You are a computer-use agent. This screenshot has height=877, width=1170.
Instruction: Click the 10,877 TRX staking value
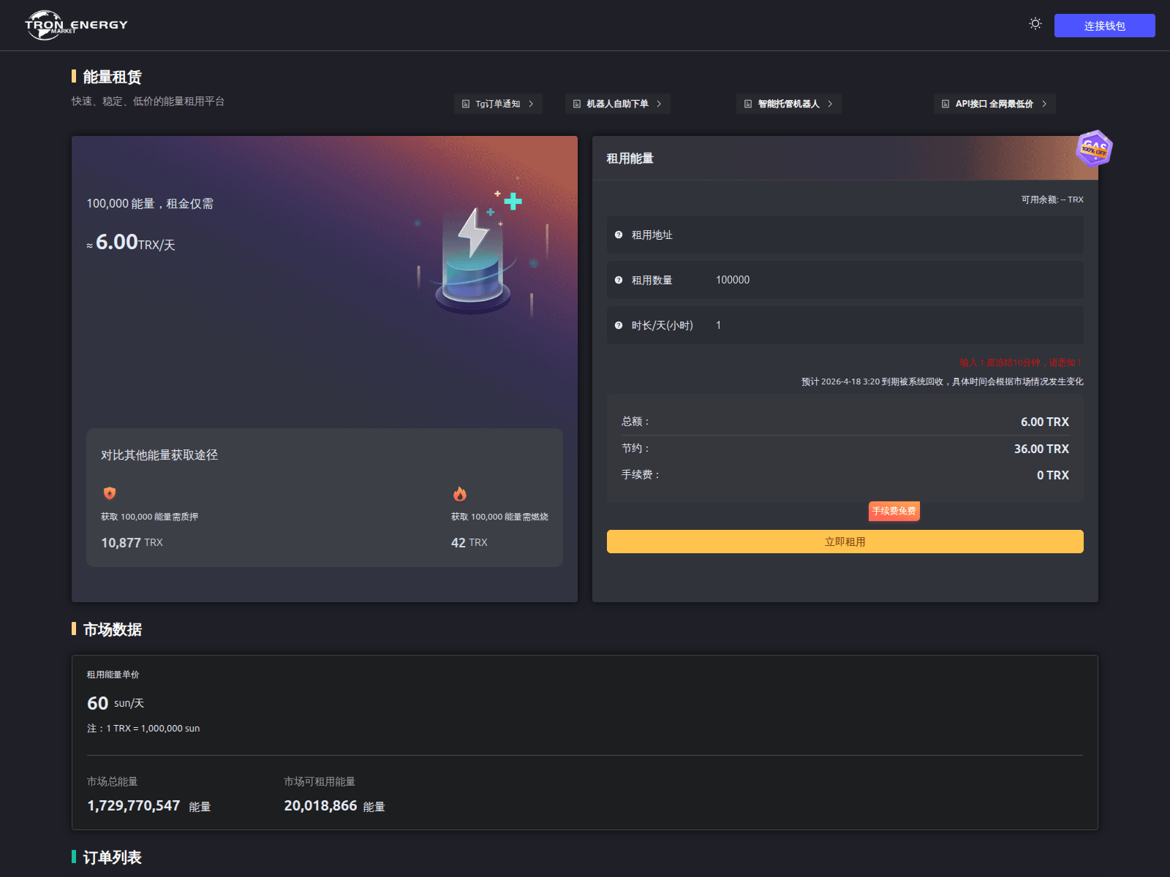click(132, 542)
